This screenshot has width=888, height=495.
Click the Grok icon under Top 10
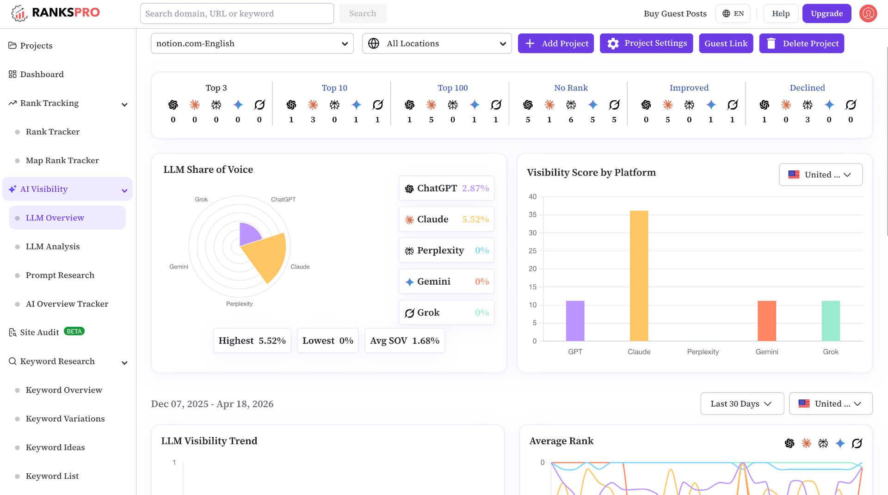[378, 105]
